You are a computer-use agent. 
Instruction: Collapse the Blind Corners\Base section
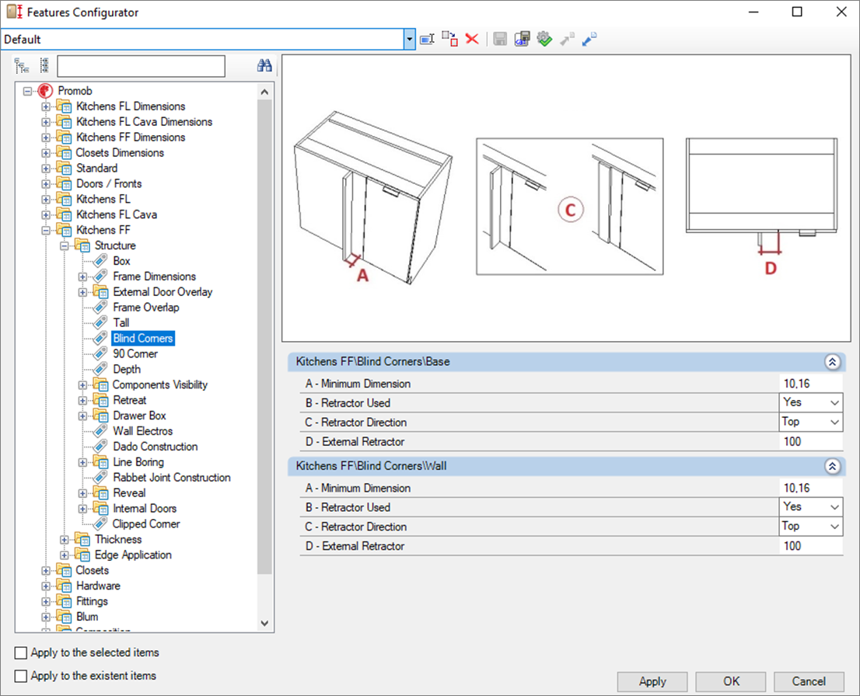832,361
